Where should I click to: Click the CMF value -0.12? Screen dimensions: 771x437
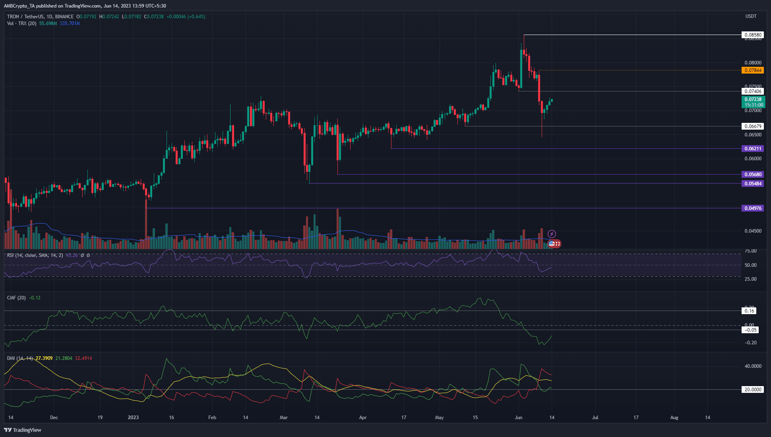coord(35,298)
